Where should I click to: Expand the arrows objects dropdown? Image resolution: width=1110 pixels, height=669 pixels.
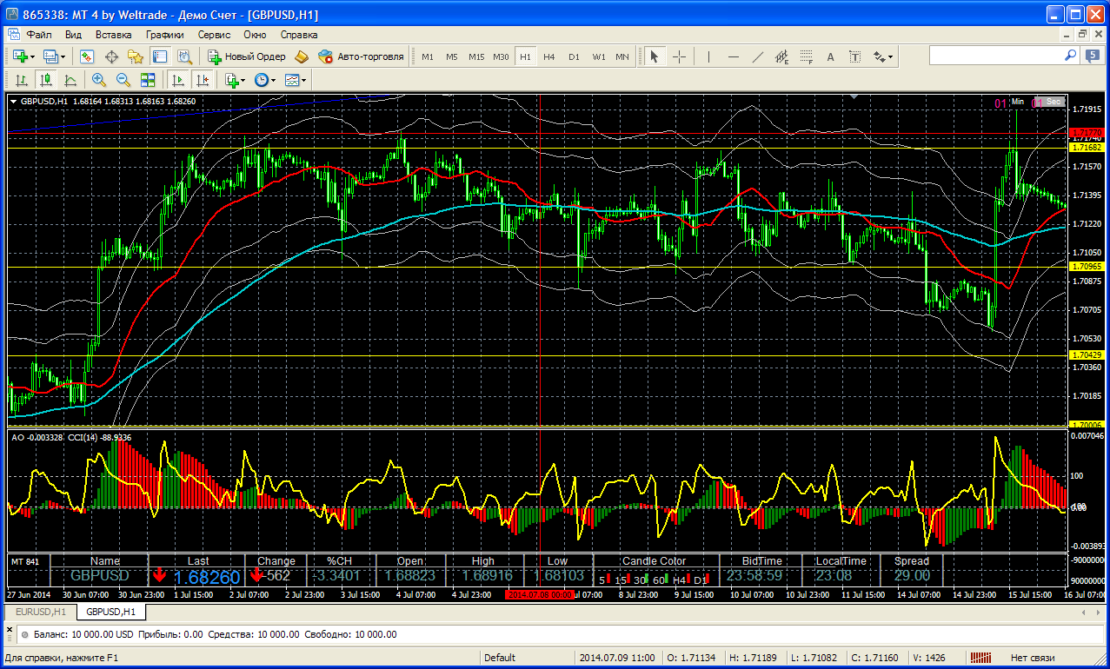pyautogui.click(x=890, y=56)
